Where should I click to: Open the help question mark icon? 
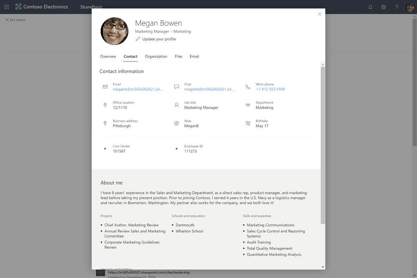(397, 7)
